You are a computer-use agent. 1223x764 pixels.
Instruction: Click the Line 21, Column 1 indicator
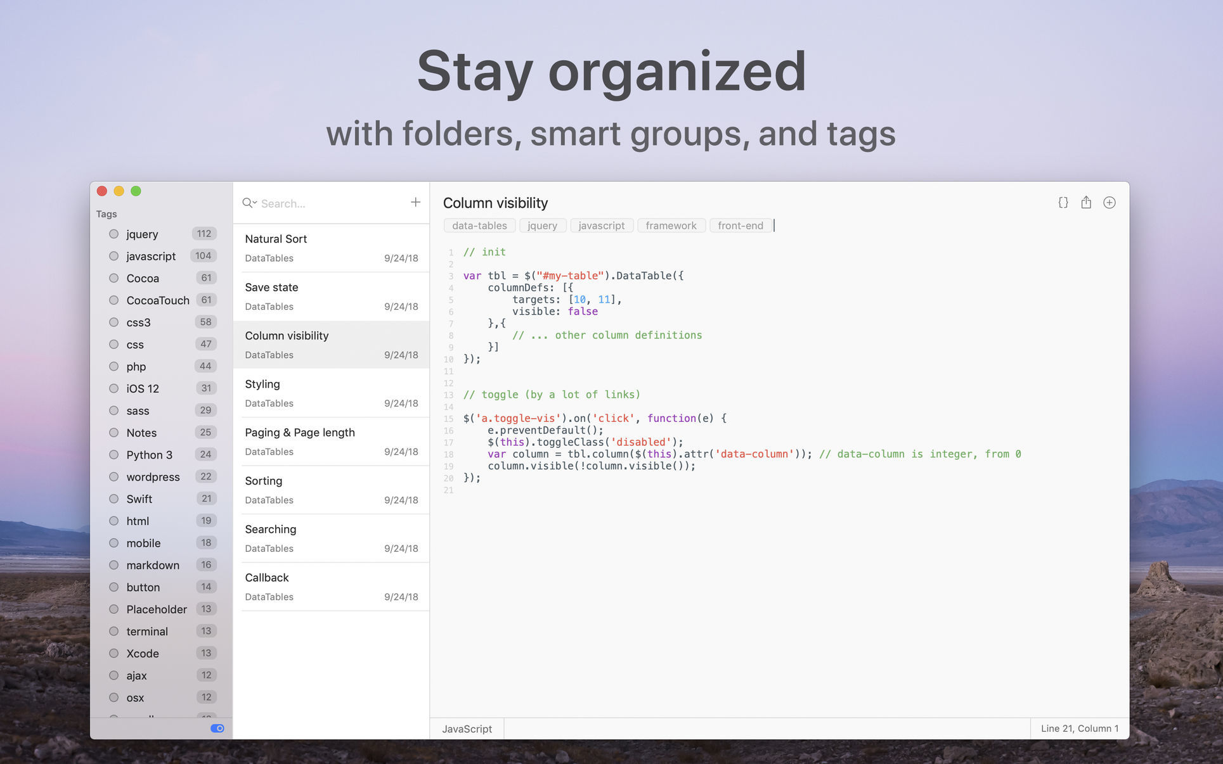click(x=1079, y=729)
